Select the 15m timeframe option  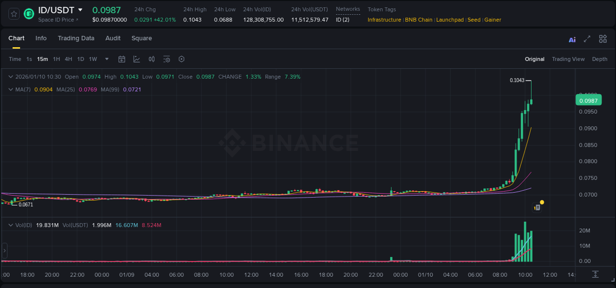click(42, 59)
